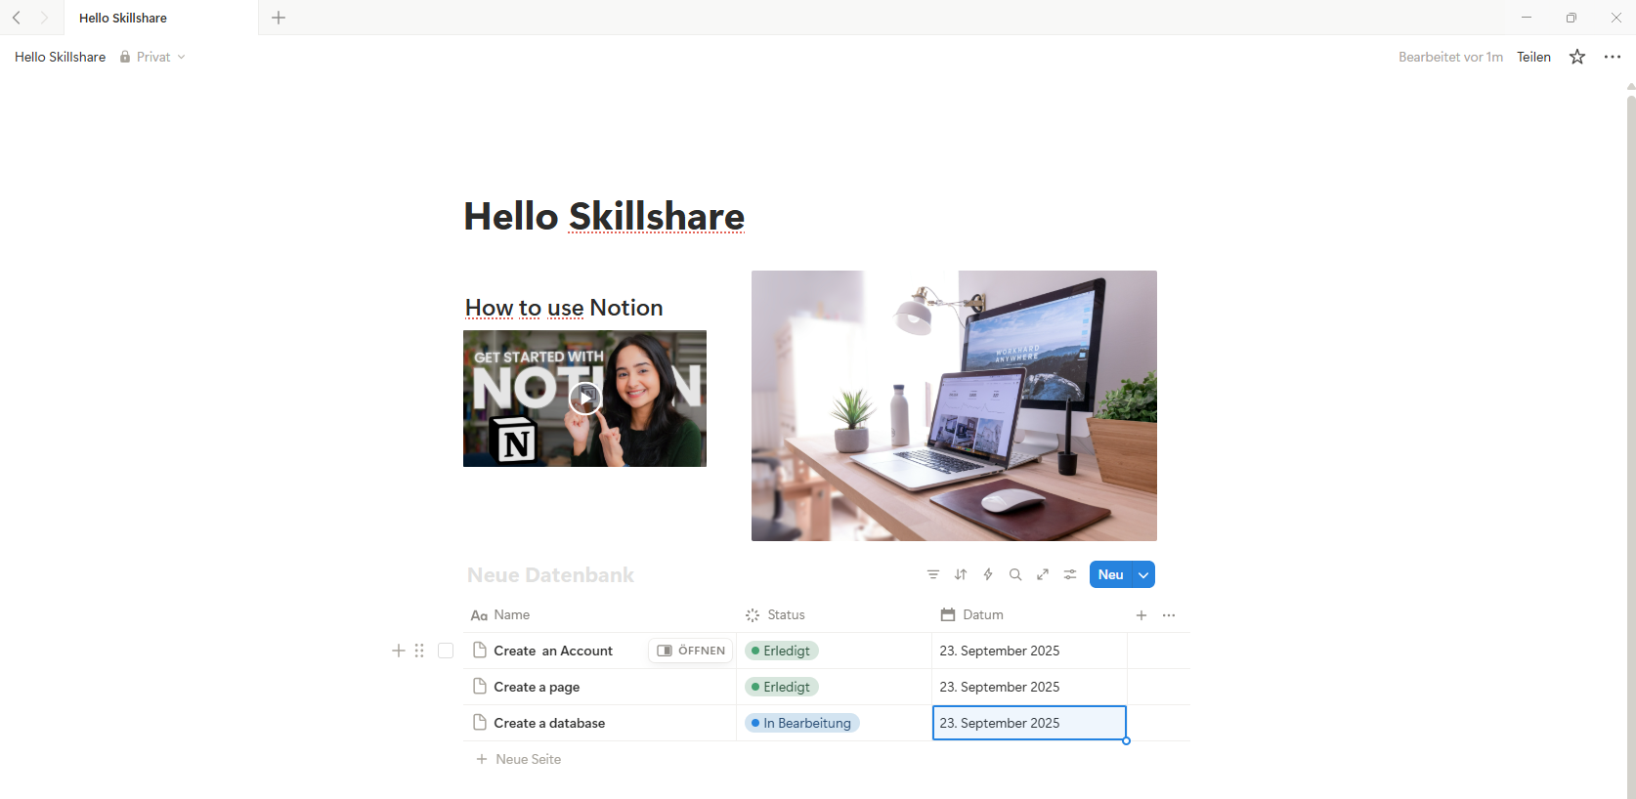Click the Bearbeitet vor 1m label
Viewport: 1636px width, 799px height.
(x=1450, y=57)
